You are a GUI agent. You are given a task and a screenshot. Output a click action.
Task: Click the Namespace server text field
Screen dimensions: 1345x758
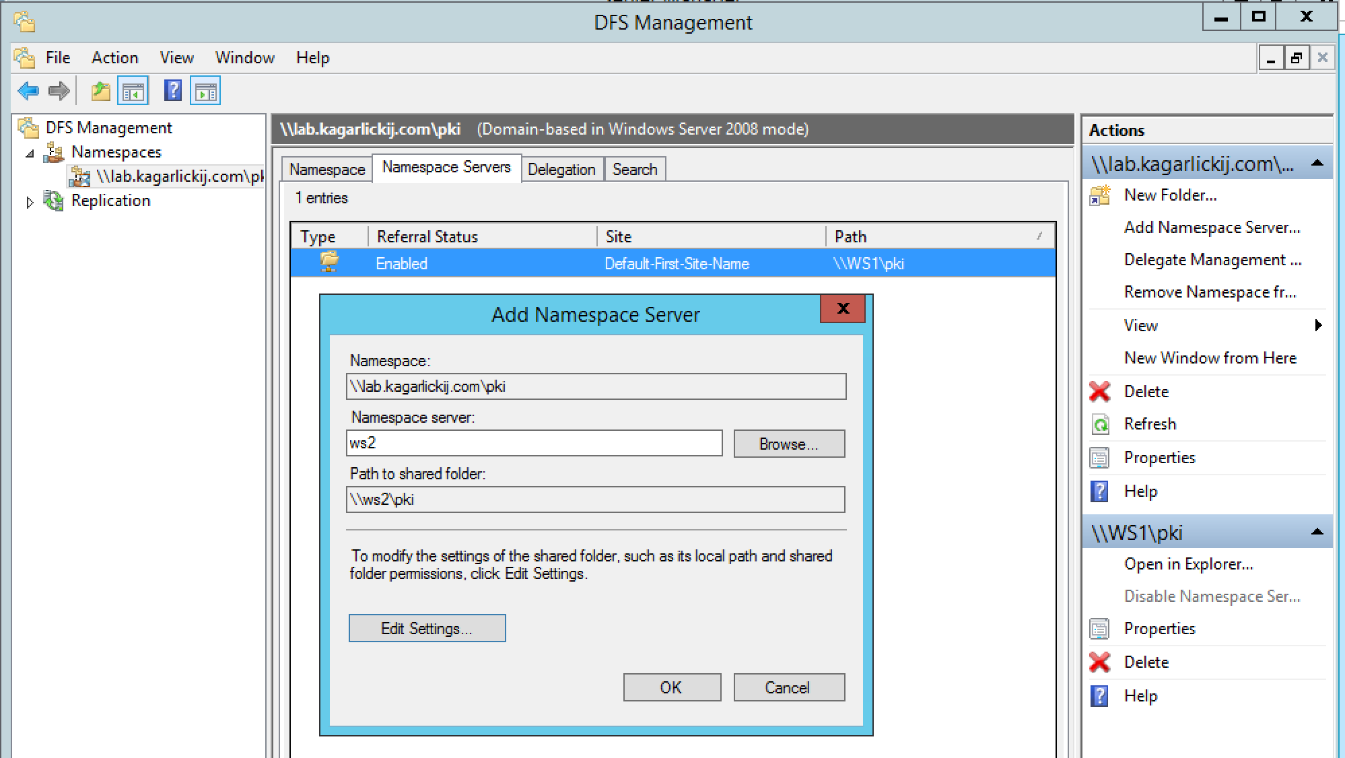pyautogui.click(x=534, y=443)
